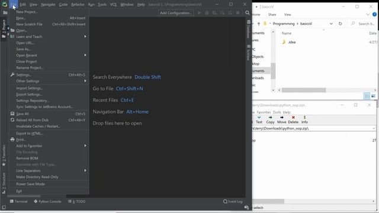Screen dimensions: 379x213
Task: Open the Explorer address bar history dropdown
Action: pyautogui.click(x=331, y=24)
